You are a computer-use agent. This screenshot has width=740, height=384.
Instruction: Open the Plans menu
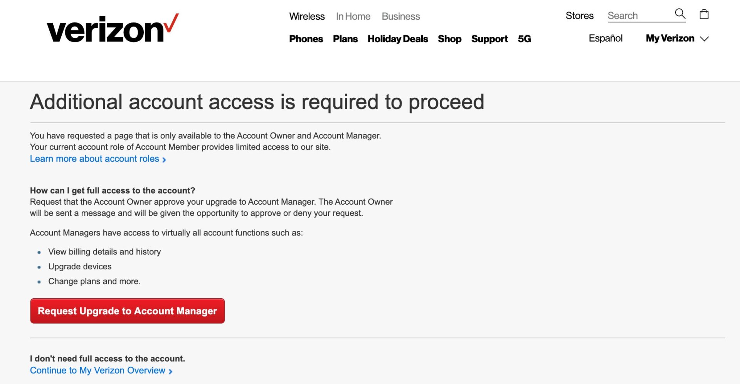point(345,39)
